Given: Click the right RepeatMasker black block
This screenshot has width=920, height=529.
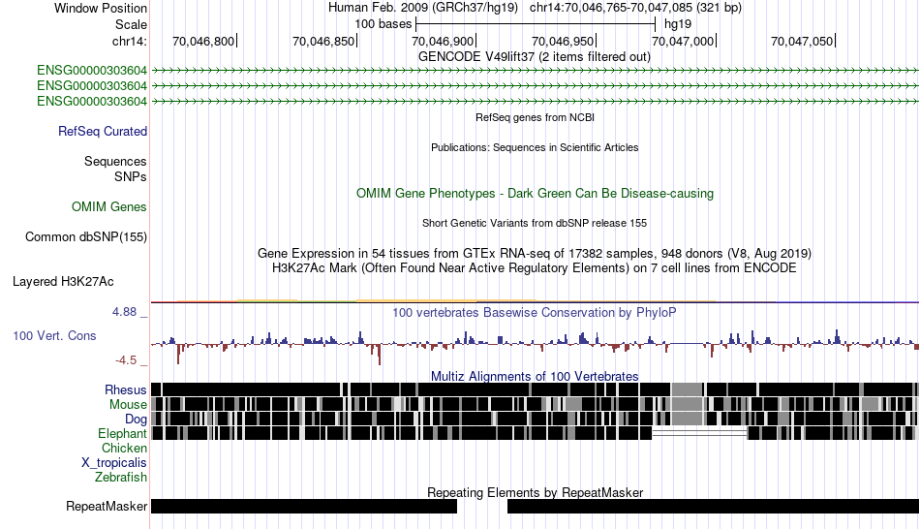Looking at the screenshot, I should 713,506.
